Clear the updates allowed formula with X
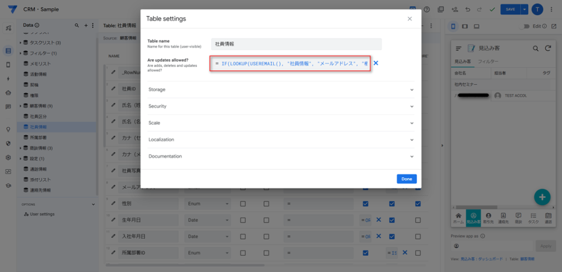This screenshot has width=562, height=272. [x=376, y=63]
